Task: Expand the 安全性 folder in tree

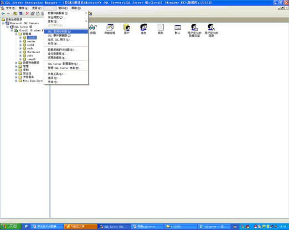Action: 16,73
